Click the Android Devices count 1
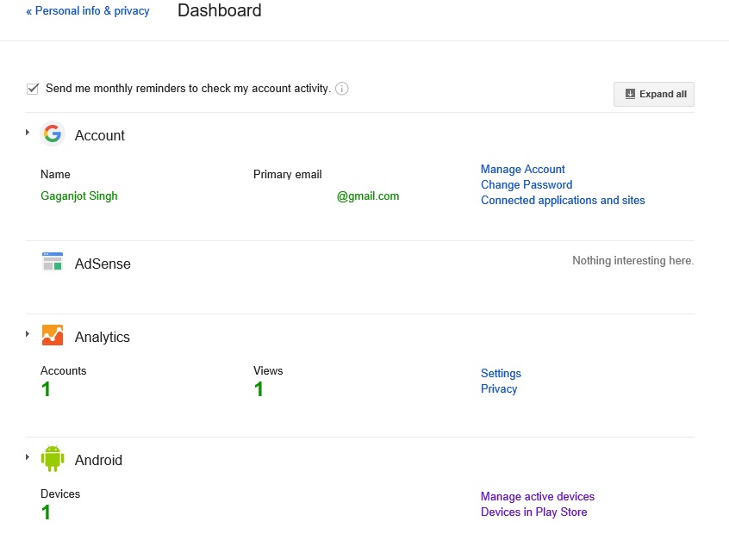Viewport: 729px width, 534px height. point(46,512)
